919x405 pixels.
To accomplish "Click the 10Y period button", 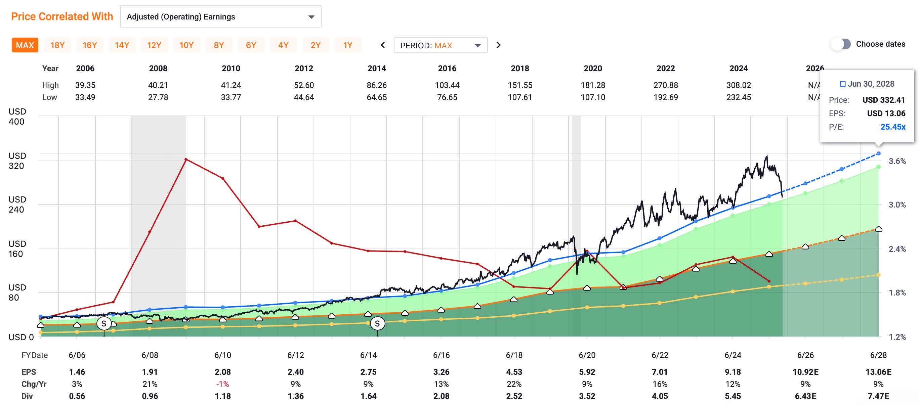I will coord(187,45).
